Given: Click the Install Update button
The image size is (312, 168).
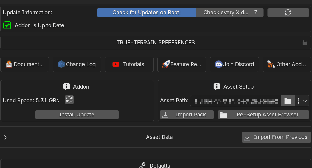Looking at the screenshot, I should click(x=77, y=115).
